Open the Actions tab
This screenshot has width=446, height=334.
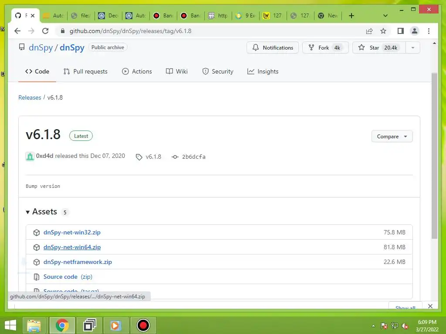(x=137, y=72)
